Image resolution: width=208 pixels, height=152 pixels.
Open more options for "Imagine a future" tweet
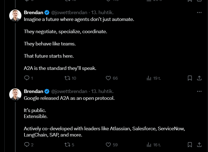click(199, 13)
